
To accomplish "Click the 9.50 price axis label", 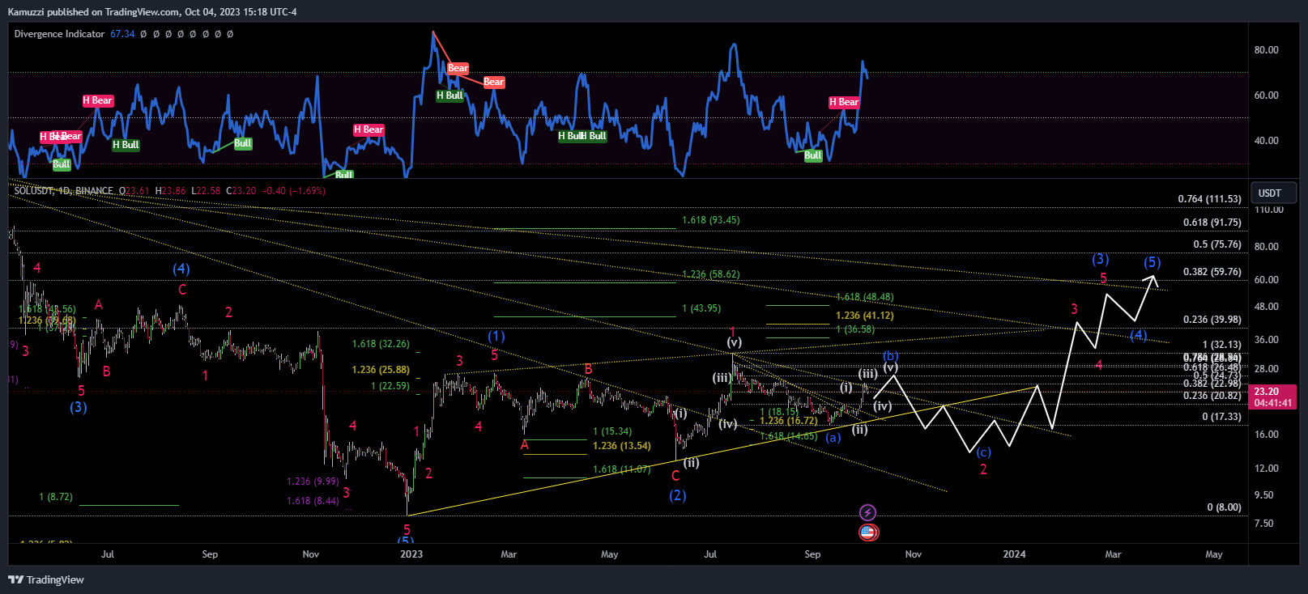I will click(1263, 495).
